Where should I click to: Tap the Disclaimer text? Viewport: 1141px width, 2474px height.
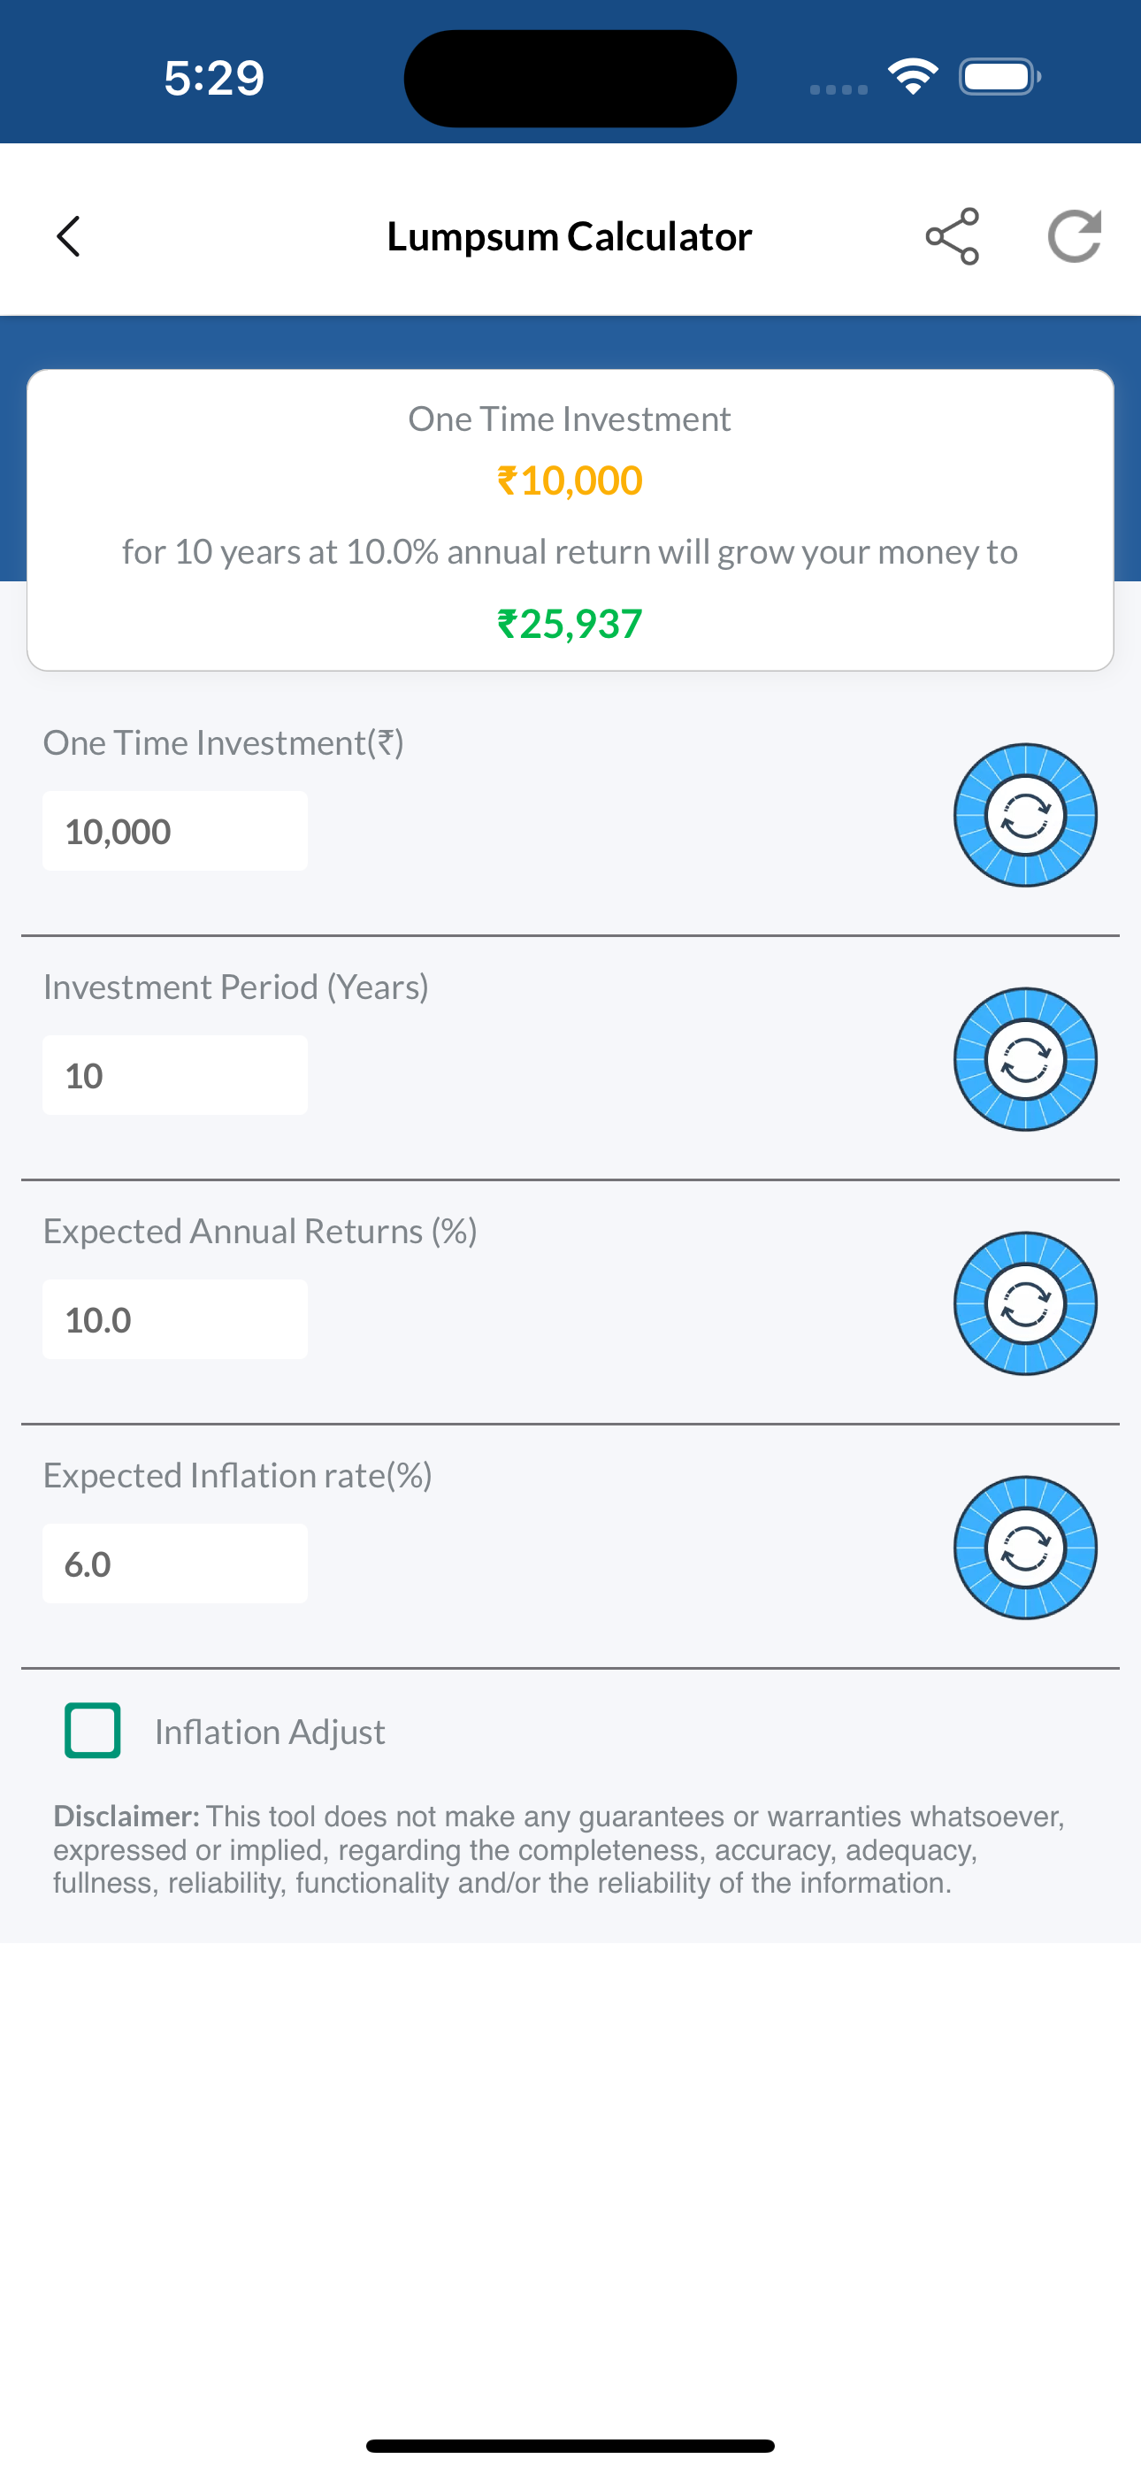point(559,1849)
